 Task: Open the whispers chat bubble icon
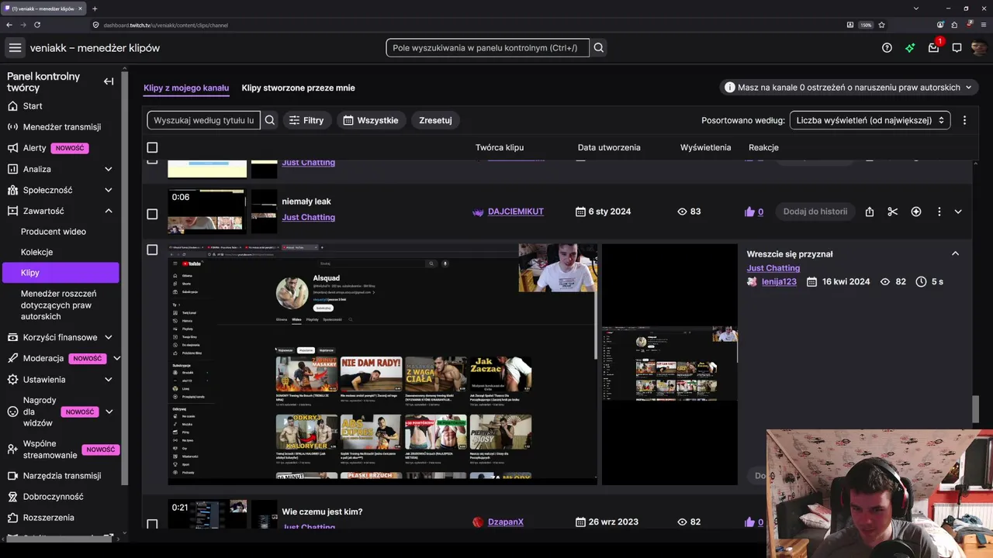point(957,48)
